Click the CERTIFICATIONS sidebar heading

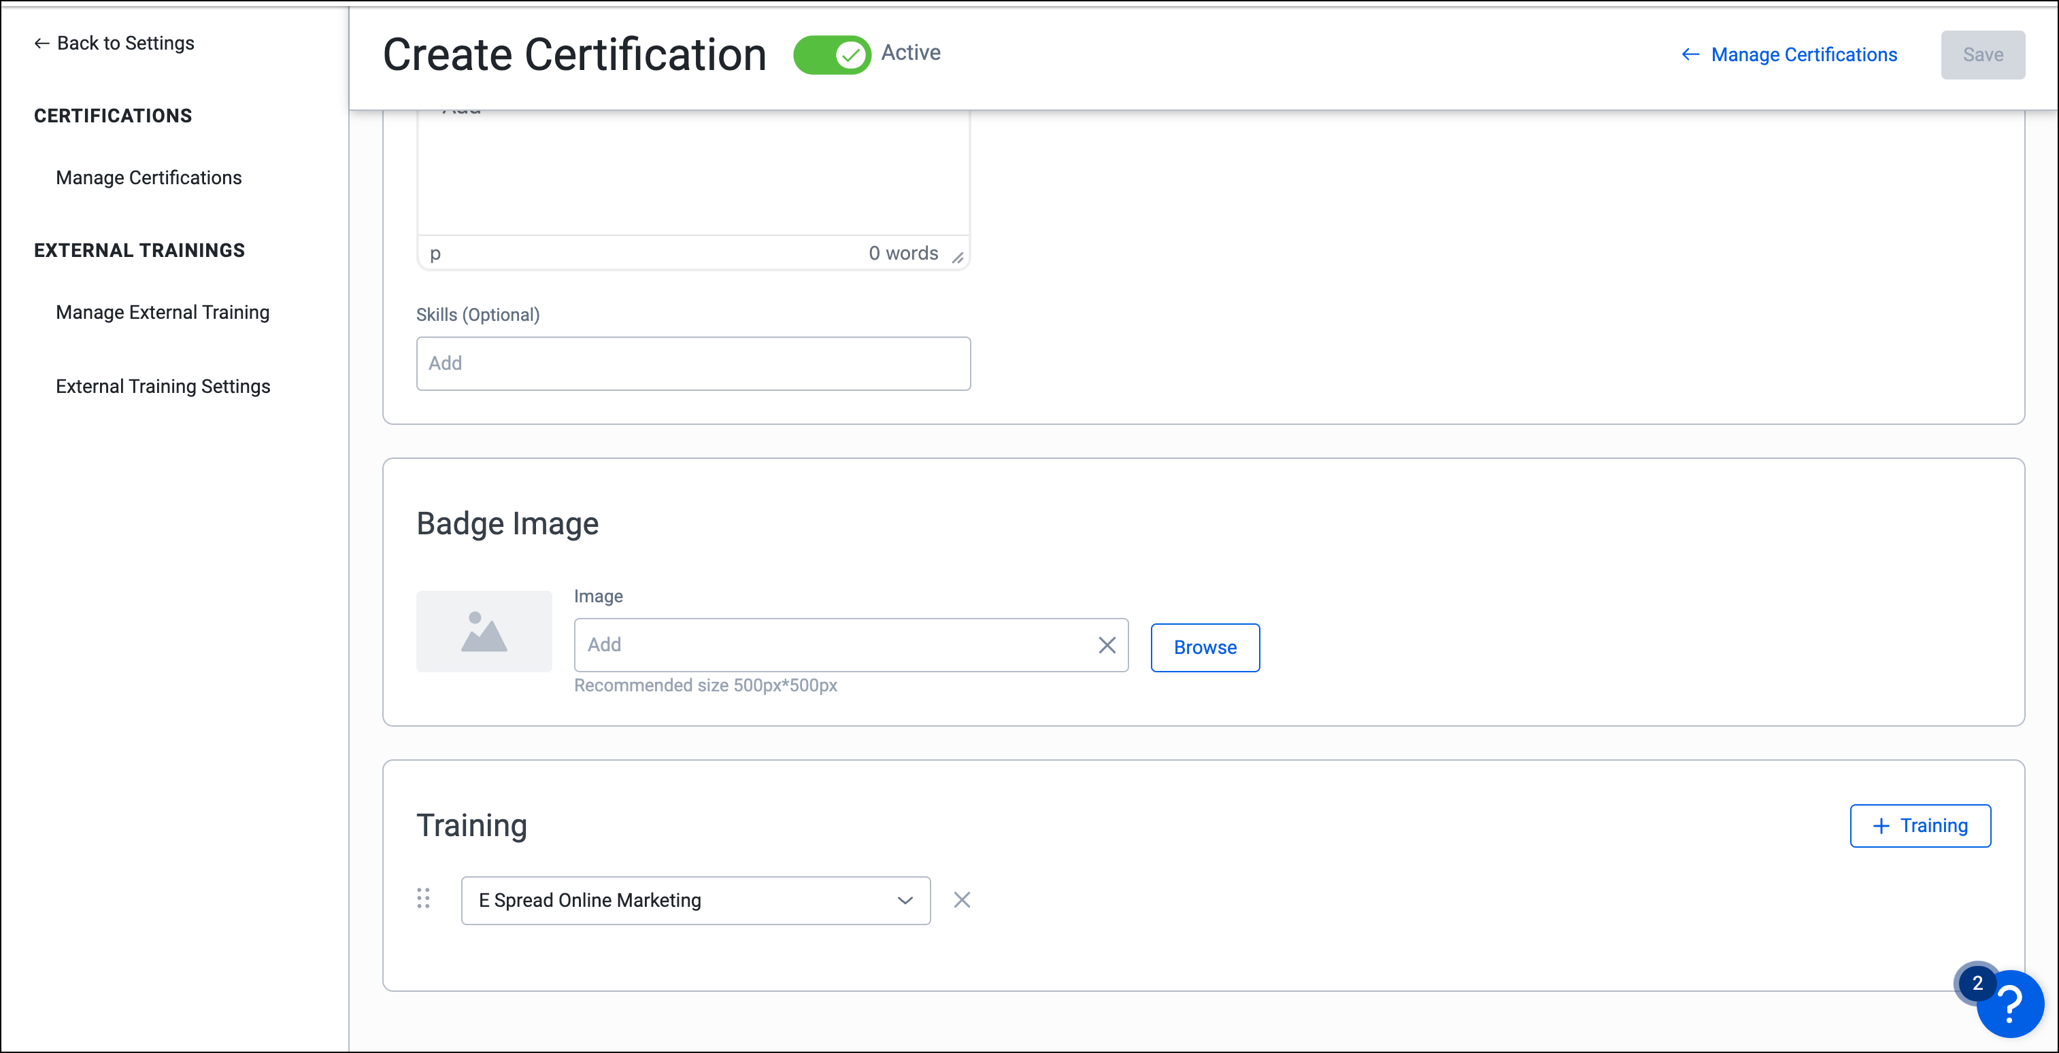click(x=113, y=116)
